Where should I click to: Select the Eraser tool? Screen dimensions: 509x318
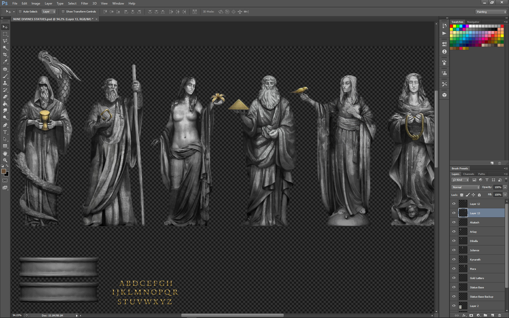pyautogui.click(x=5, y=97)
